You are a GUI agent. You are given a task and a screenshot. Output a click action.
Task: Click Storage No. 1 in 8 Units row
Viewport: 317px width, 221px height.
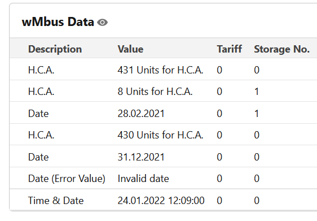pos(257,92)
